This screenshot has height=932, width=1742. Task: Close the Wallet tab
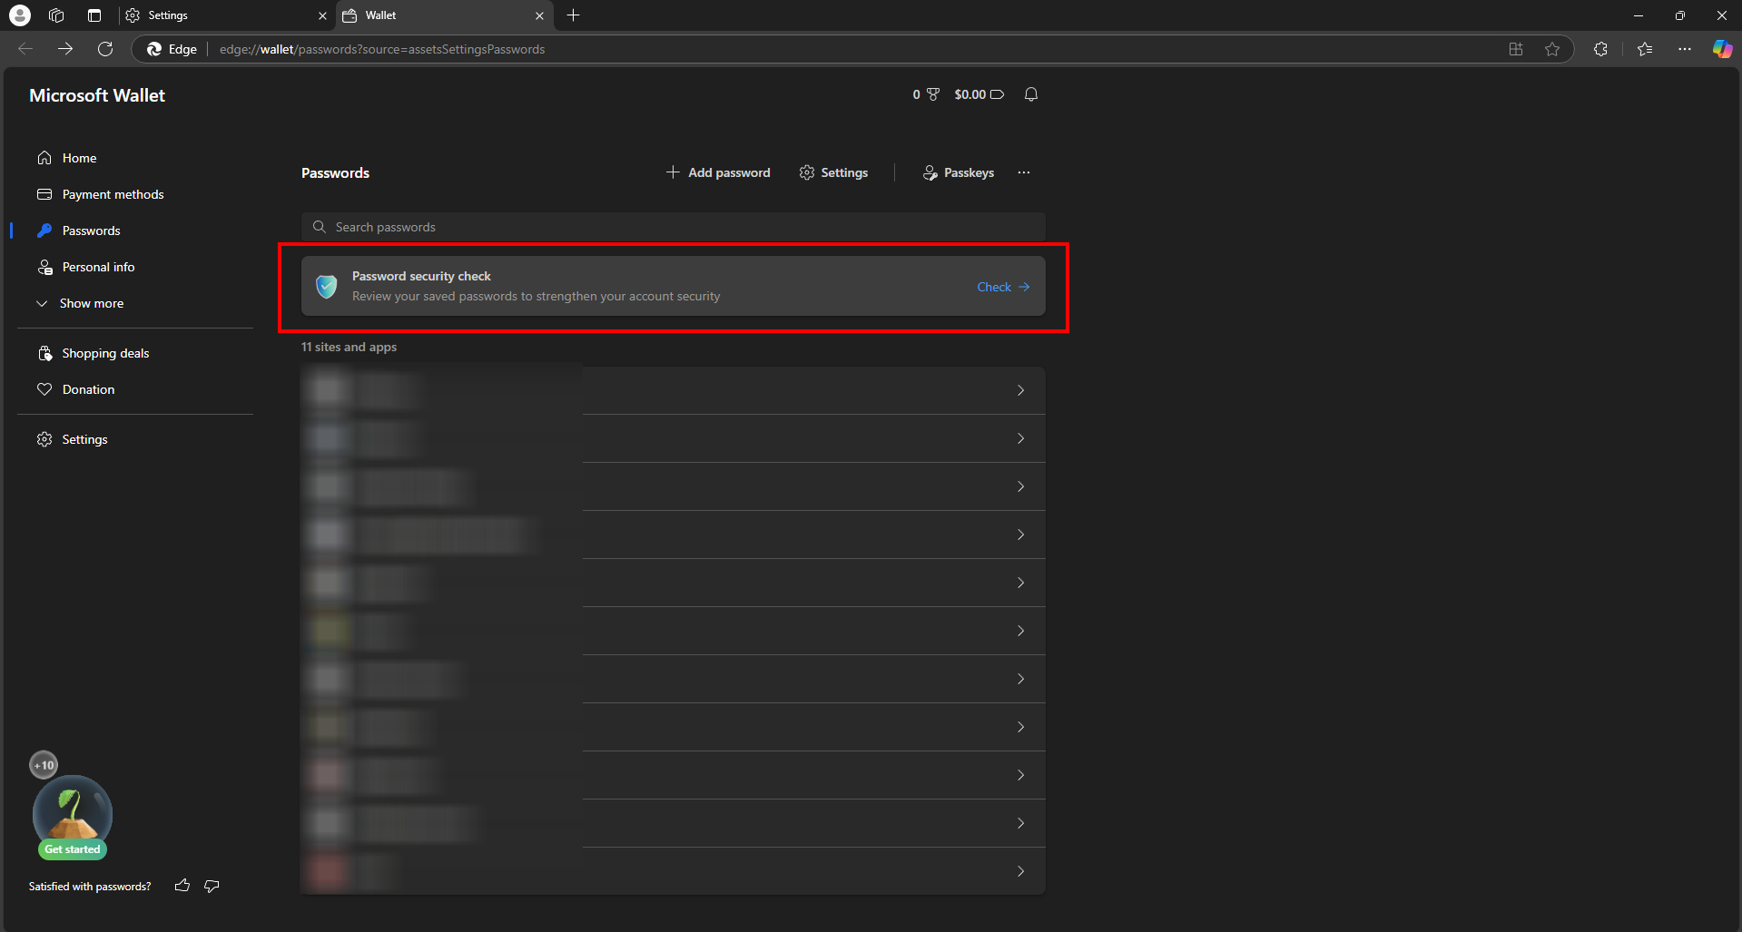(x=539, y=15)
